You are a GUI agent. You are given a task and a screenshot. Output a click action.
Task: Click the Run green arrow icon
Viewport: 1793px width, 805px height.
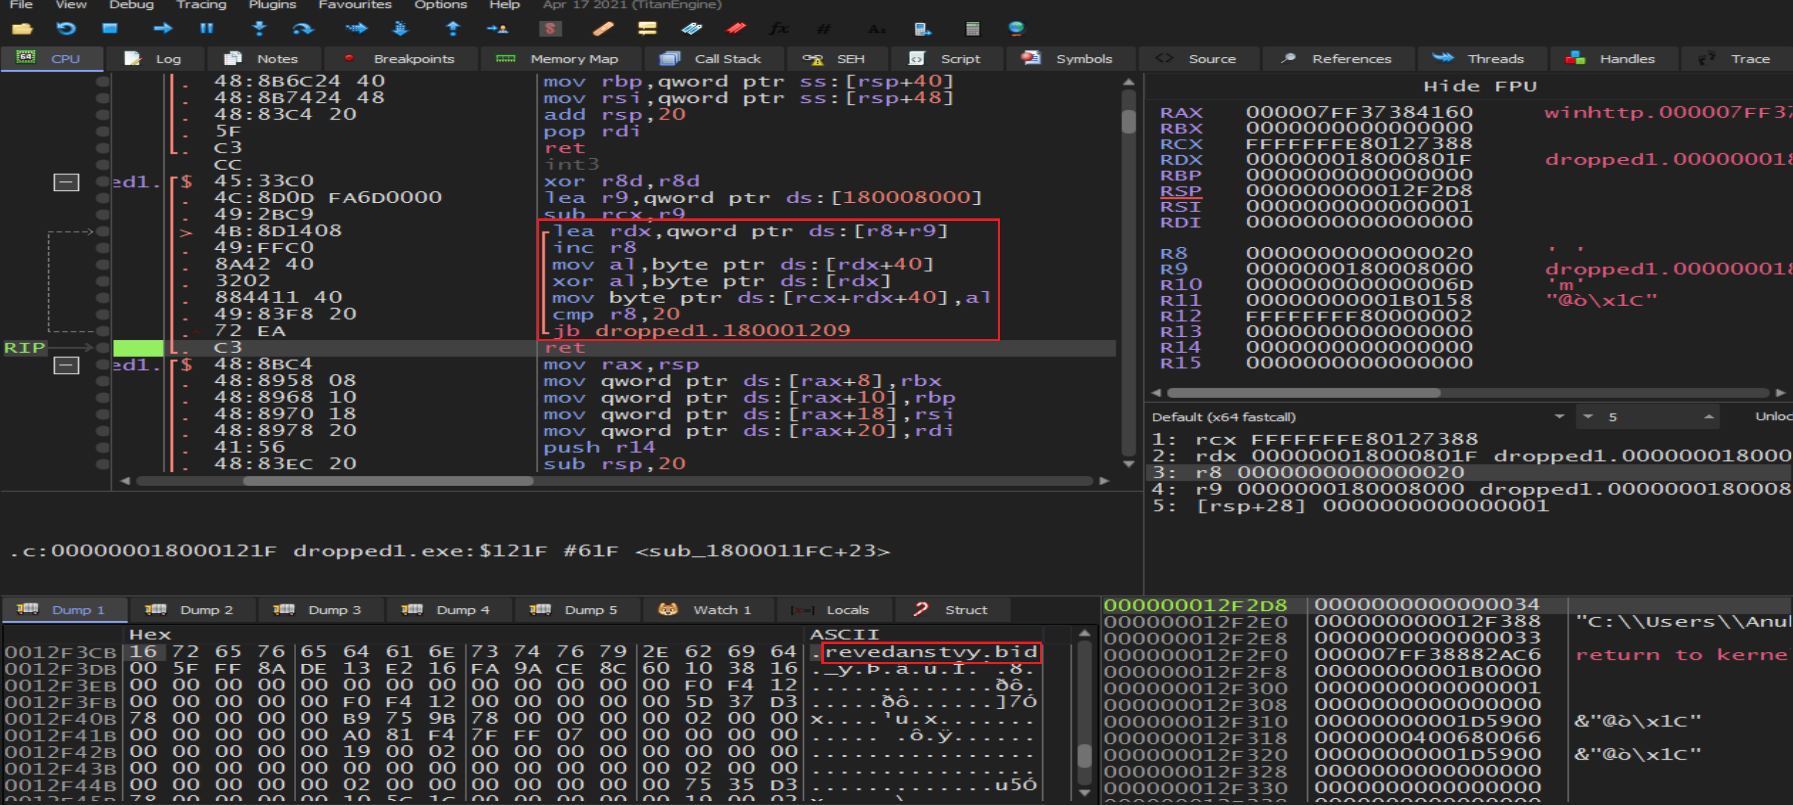(163, 28)
